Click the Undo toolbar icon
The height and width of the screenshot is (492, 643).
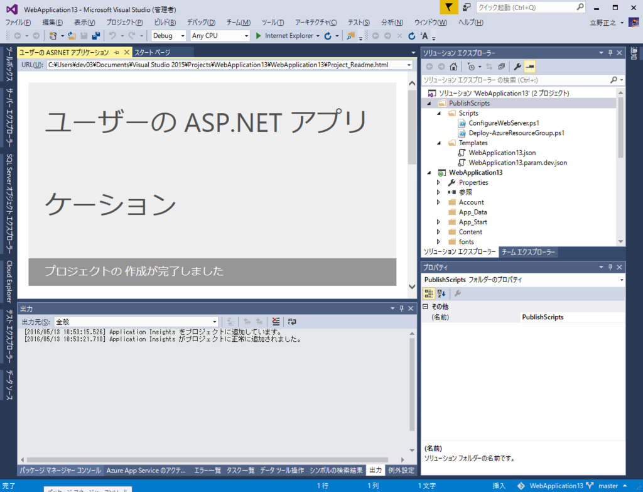pyautogui.click(x=112, y=36)
